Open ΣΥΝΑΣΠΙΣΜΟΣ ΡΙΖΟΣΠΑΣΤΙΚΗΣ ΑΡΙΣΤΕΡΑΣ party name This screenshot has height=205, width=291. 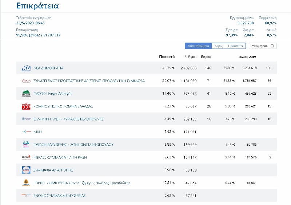coord(89,81)
